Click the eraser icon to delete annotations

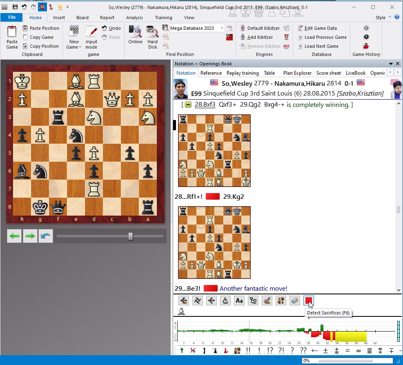point(295,300)
